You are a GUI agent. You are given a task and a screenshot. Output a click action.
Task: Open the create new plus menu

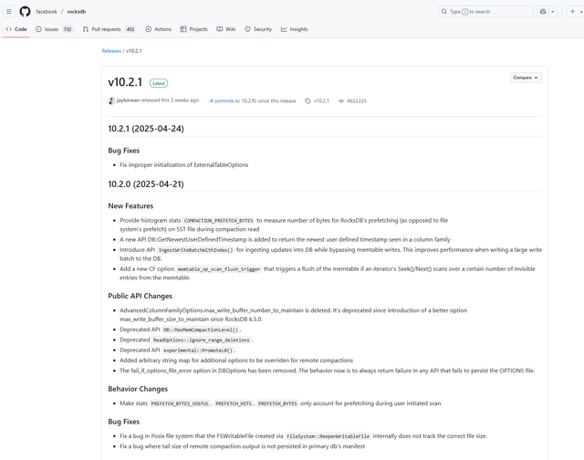click(572, 12)
